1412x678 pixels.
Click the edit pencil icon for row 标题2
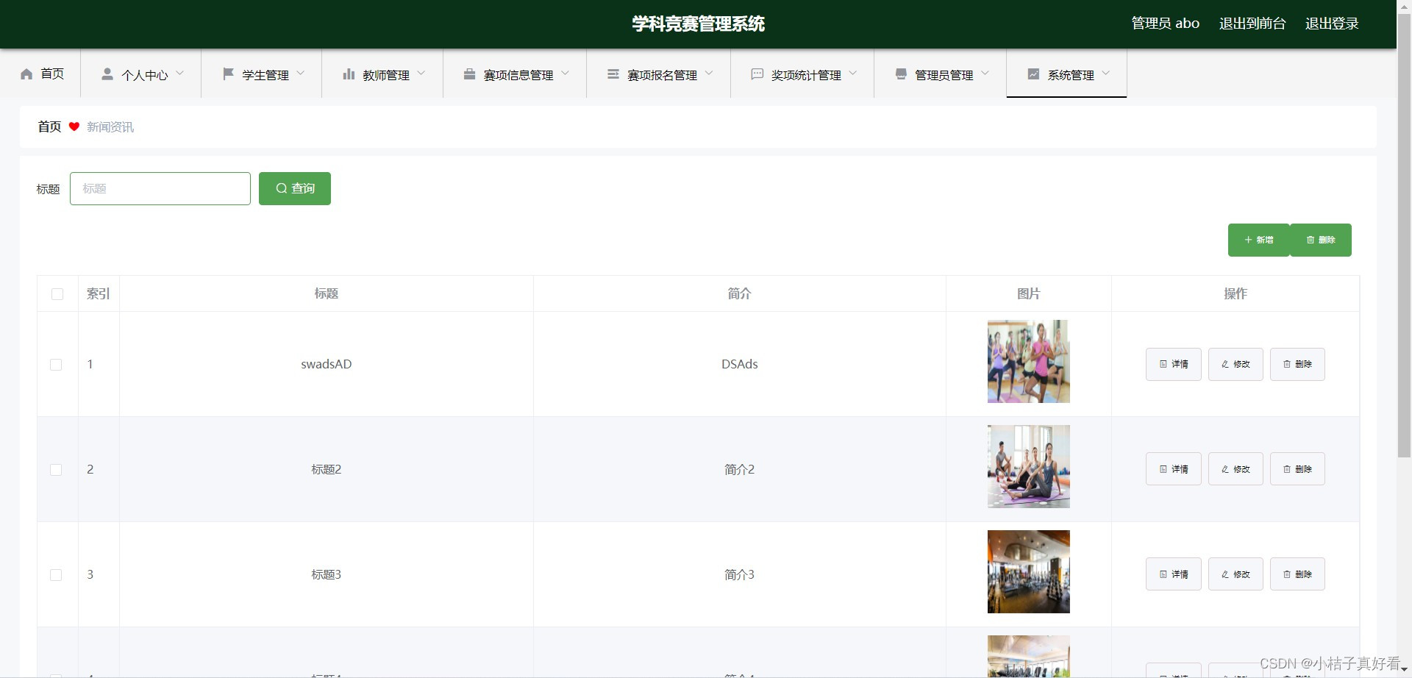[1225, 469]
